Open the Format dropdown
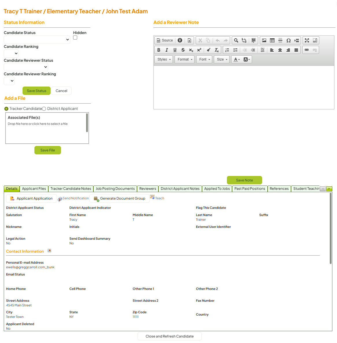The height and width of the screenshot is (343, 337). pyautogui.click(x=184, y=59)
